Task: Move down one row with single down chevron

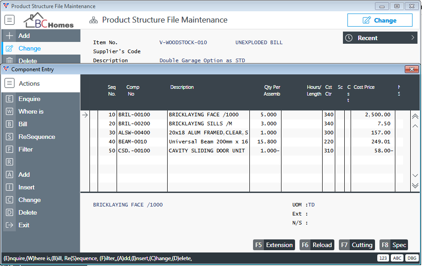Action: pos(415,175)
